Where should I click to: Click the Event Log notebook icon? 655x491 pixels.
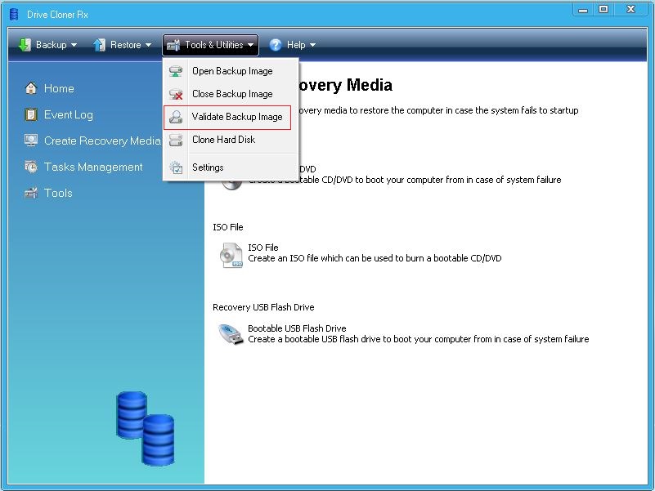[x=31, y=114]
